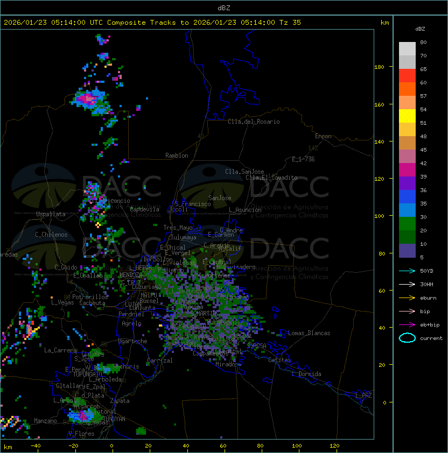Click the cyan 'current' ellipse symbol
The width and height of the screenshot is (448, 453).
pyautogui.click(x=407, y=338)
